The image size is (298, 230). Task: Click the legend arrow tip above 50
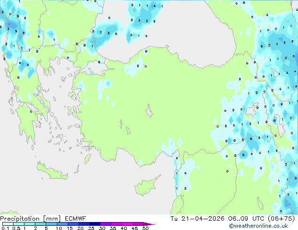(149, 224)
